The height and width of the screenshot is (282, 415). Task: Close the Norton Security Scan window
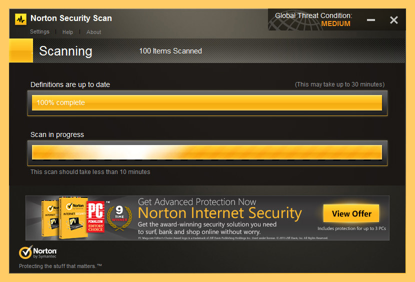(394, 20)
